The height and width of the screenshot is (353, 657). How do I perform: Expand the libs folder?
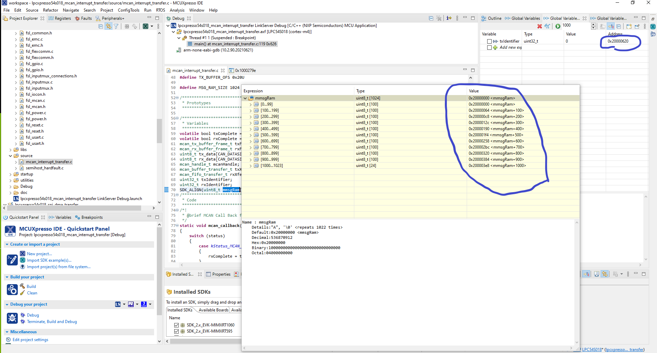coord(10,150)
